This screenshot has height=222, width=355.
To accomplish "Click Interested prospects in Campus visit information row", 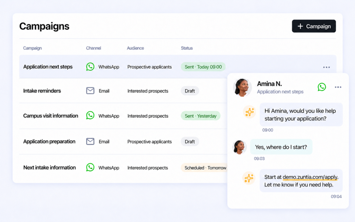I will click(148, 116).
